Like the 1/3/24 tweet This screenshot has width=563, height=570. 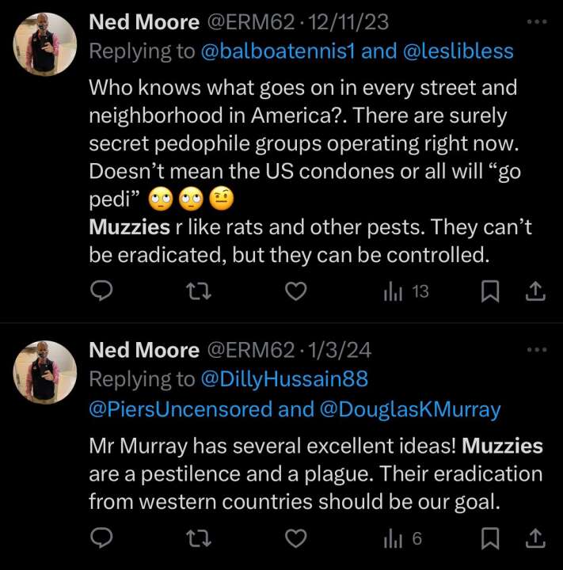[295, 539]
